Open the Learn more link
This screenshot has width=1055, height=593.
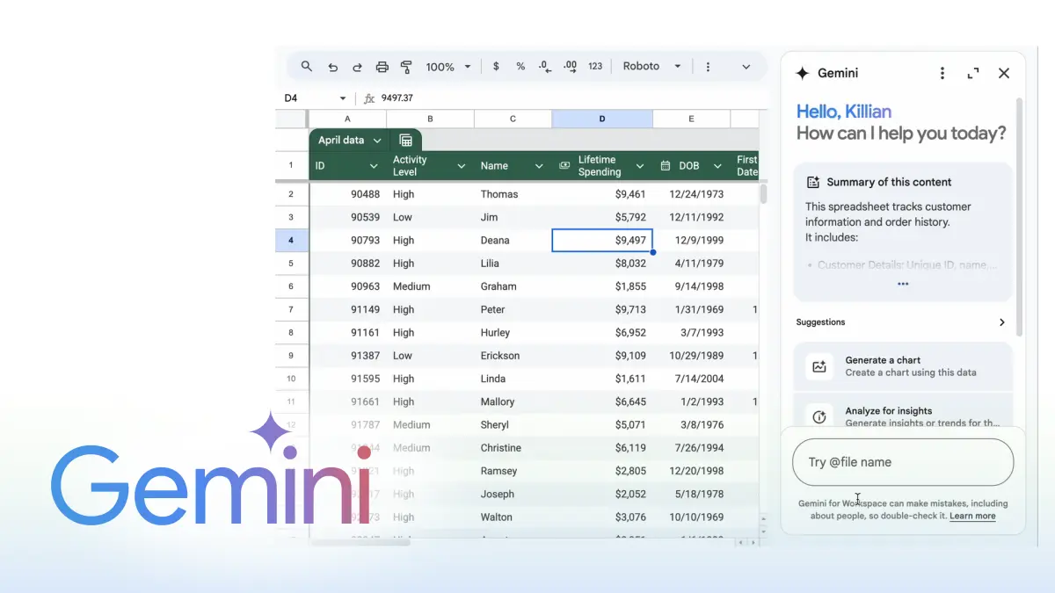[x=972, y=516]
